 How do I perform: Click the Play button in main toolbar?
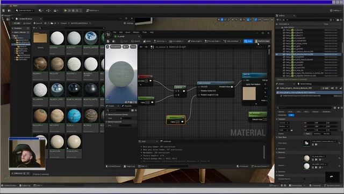pyautogui.click(x=66, y=10)
